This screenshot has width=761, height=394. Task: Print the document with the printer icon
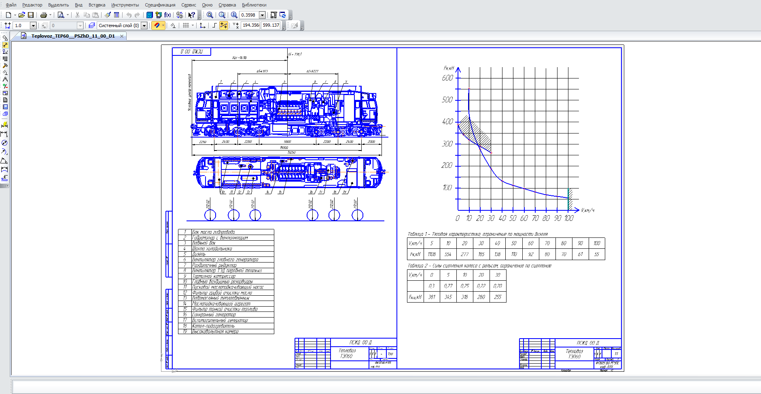point(44,15)
